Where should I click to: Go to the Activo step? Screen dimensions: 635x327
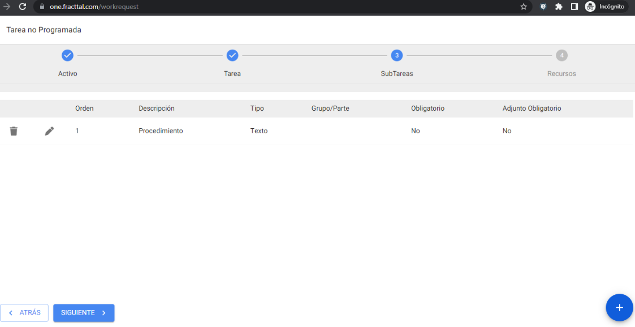67,55
